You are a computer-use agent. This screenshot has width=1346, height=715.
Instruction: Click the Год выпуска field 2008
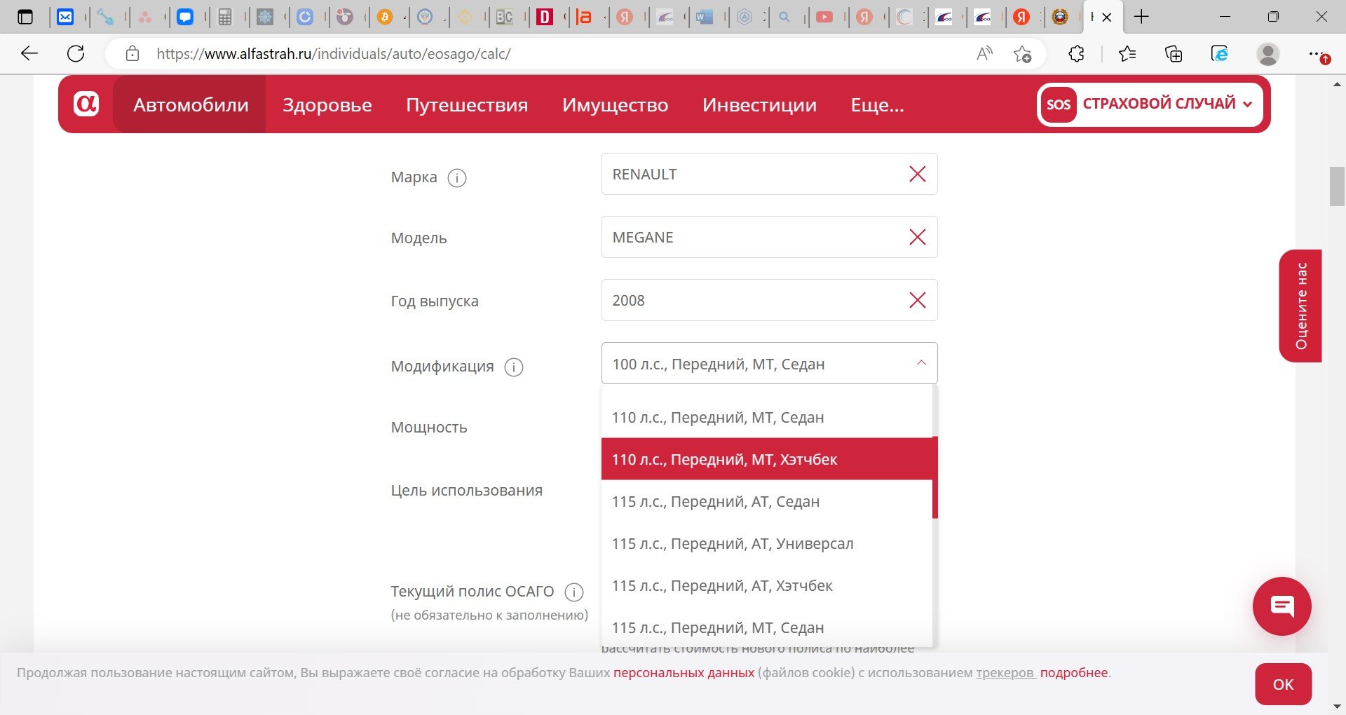(769, 300)
